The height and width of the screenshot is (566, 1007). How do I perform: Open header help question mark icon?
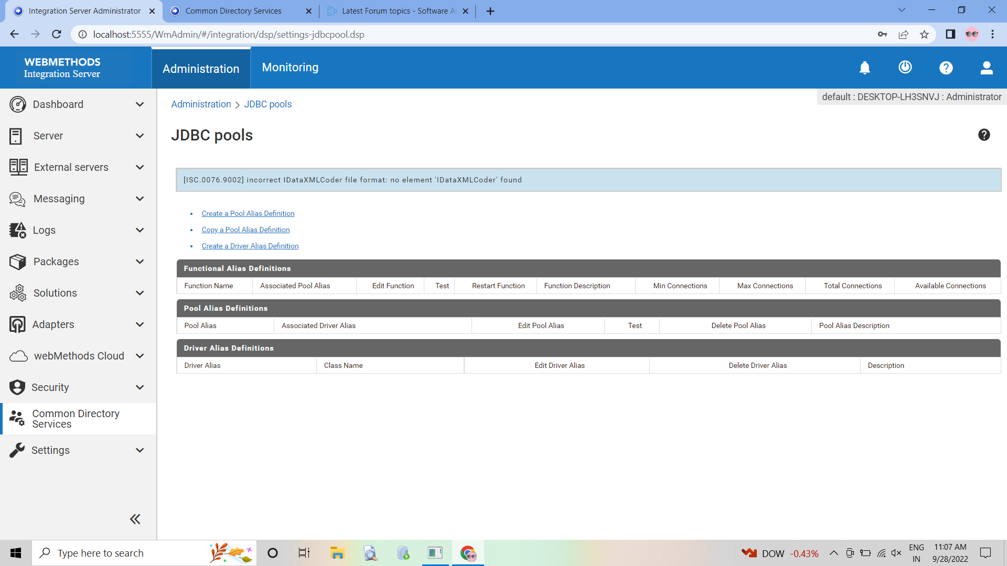click(x=946, y=68)
